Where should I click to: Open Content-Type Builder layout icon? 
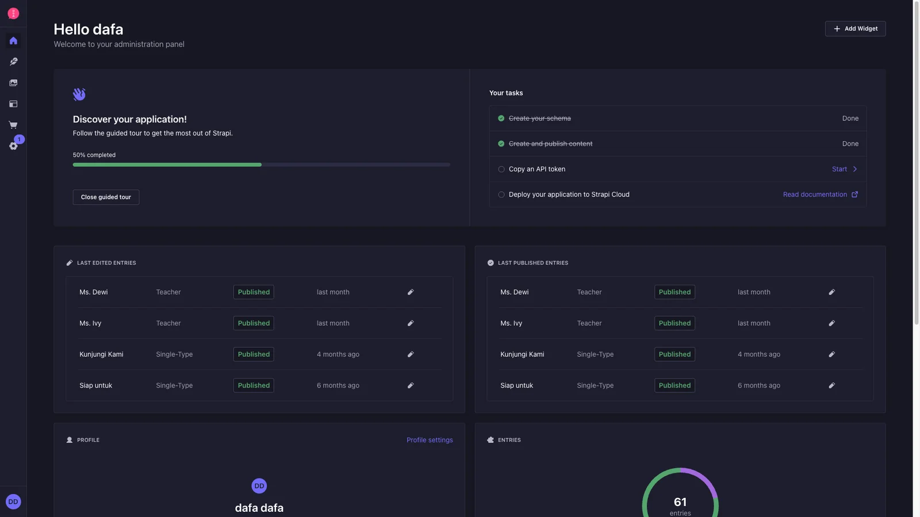13,104
